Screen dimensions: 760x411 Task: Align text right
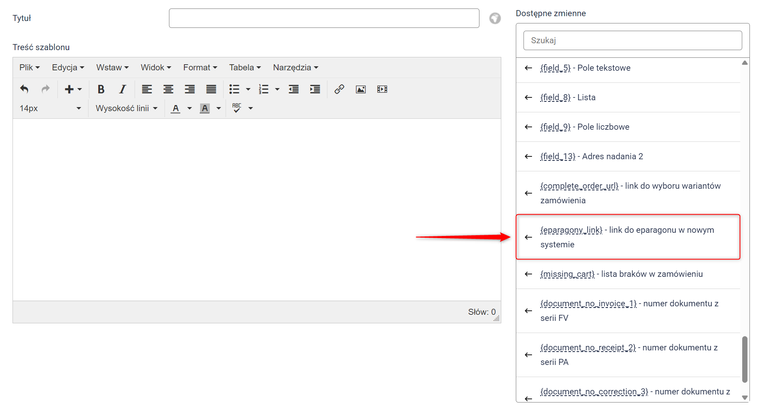[x=190, y=89]
